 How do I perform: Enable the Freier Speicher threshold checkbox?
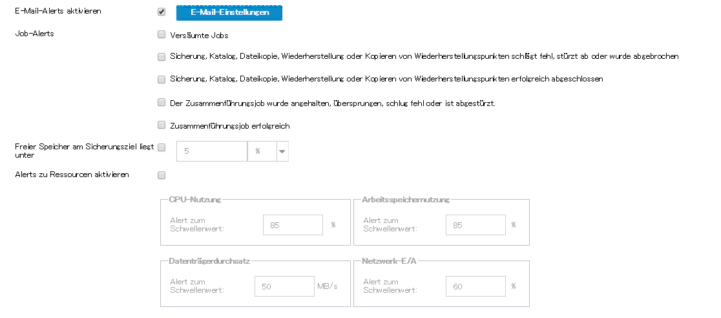pos(162,147)
